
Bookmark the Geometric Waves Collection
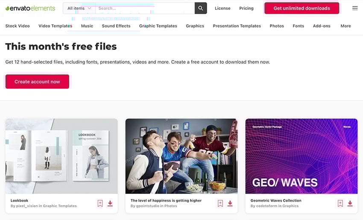click(x=340, y=203)
